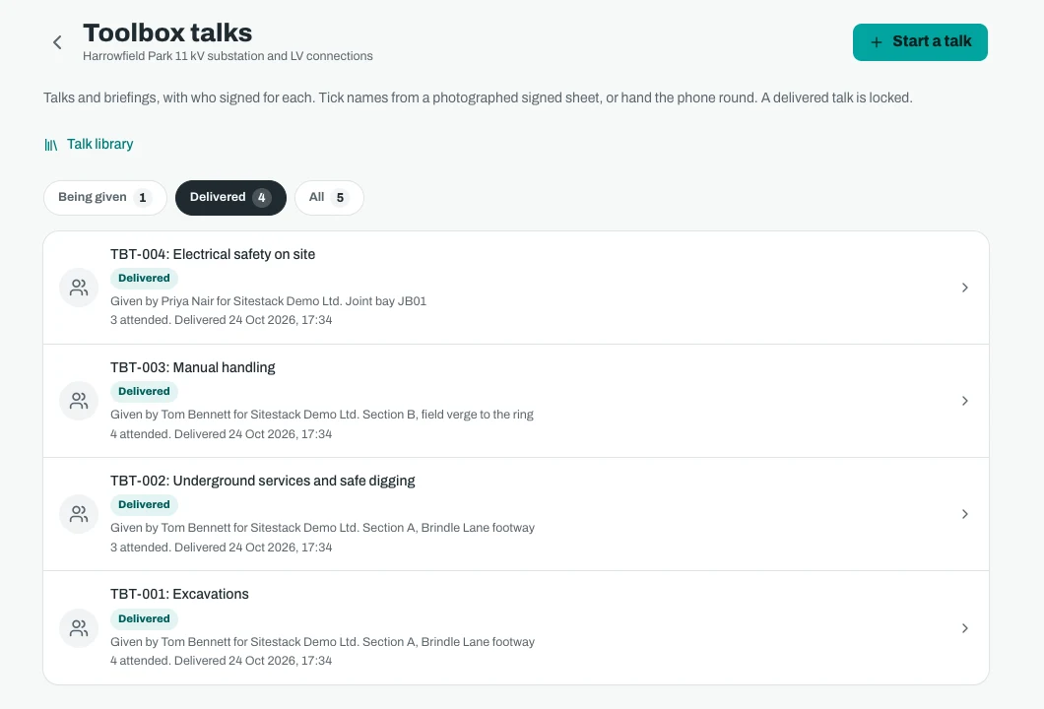Click the 'Talks and briefings' description text

coord(478,97)
